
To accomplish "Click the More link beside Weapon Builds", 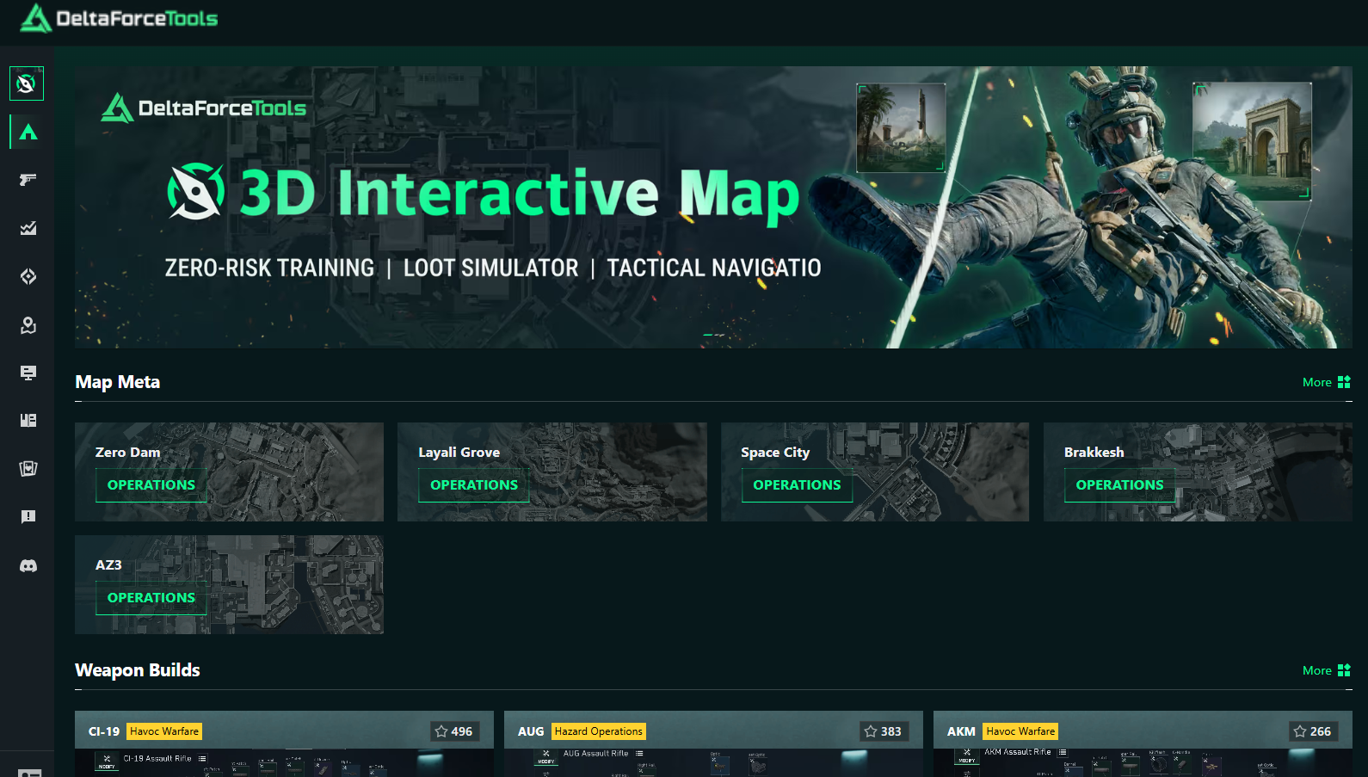I will tap(1326, 670).
